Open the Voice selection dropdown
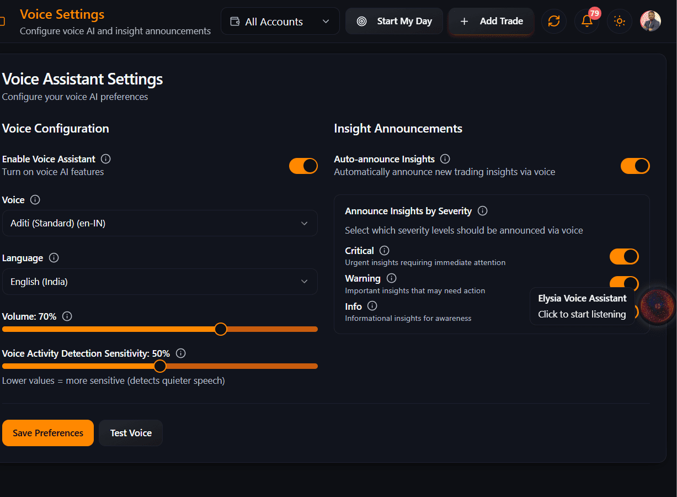 [160, 223]
